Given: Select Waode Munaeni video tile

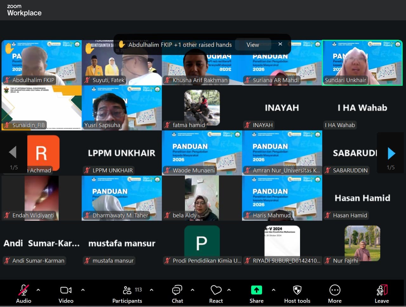Looking at the screenshot, I should pos(202,153).
